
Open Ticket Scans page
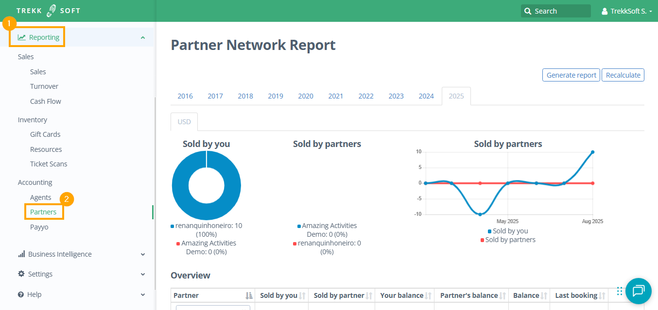coord(49,164)
